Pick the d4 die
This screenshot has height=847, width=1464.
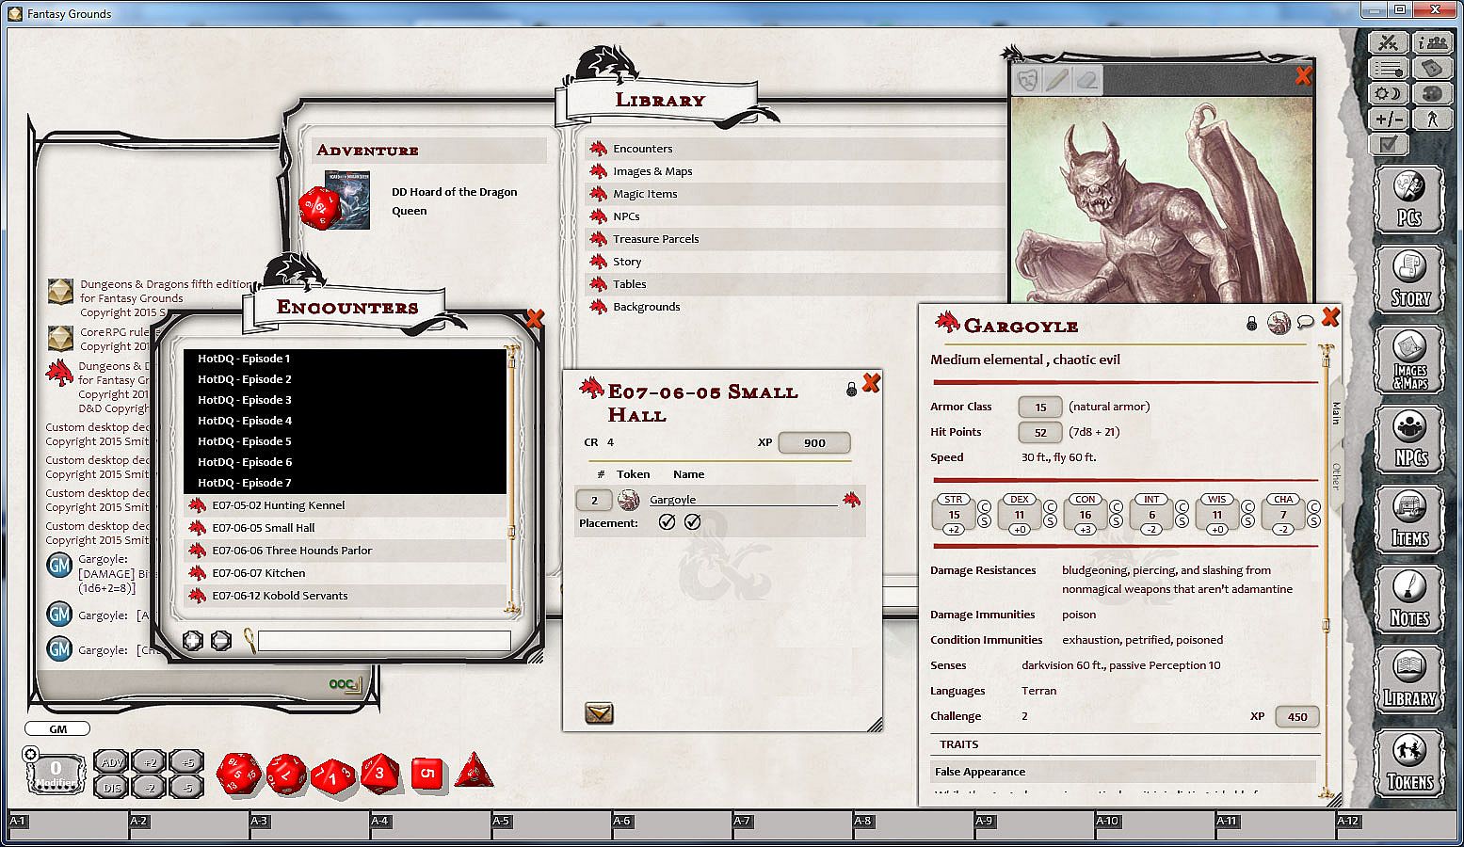point(475,771)
